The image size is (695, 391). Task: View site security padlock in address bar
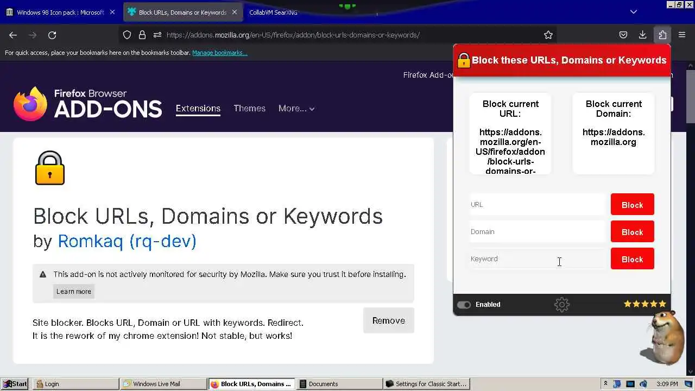(x=142, y=35)
